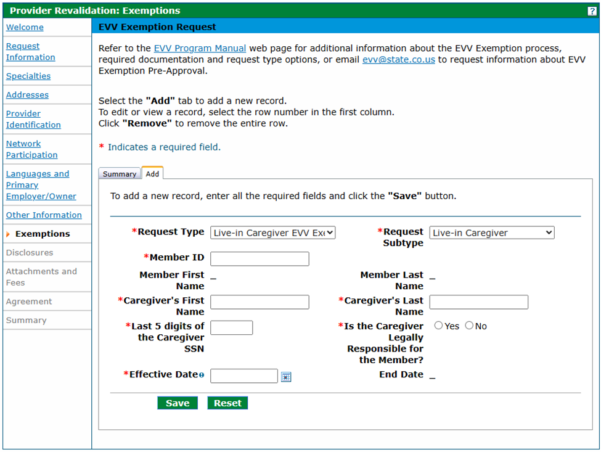This screenshot has width=601, height=452.
Task: Open Request Information sidebar link
Action: [30, 51]
